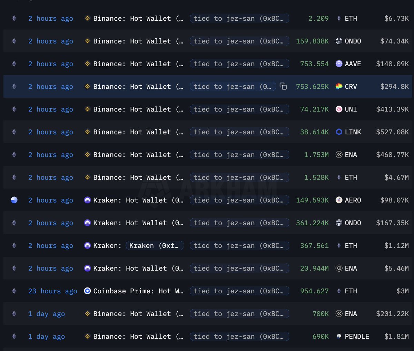Image resolution: width=414 pixels, height=351 pixels.
Task: Open Kraken: Hot Wallet in 361.224K ONDO row
Action: click(x=138, y=223)
